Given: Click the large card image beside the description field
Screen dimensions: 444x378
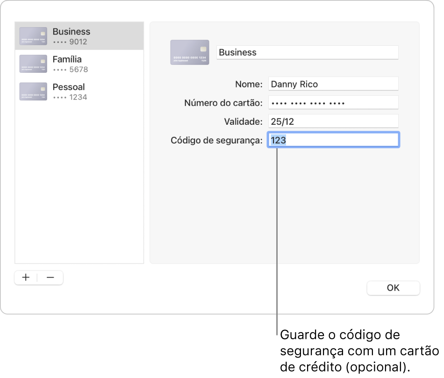Looking at the screenshot, I should (189, 52).
